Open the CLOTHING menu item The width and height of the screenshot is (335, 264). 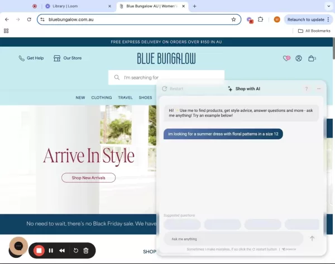102,97
